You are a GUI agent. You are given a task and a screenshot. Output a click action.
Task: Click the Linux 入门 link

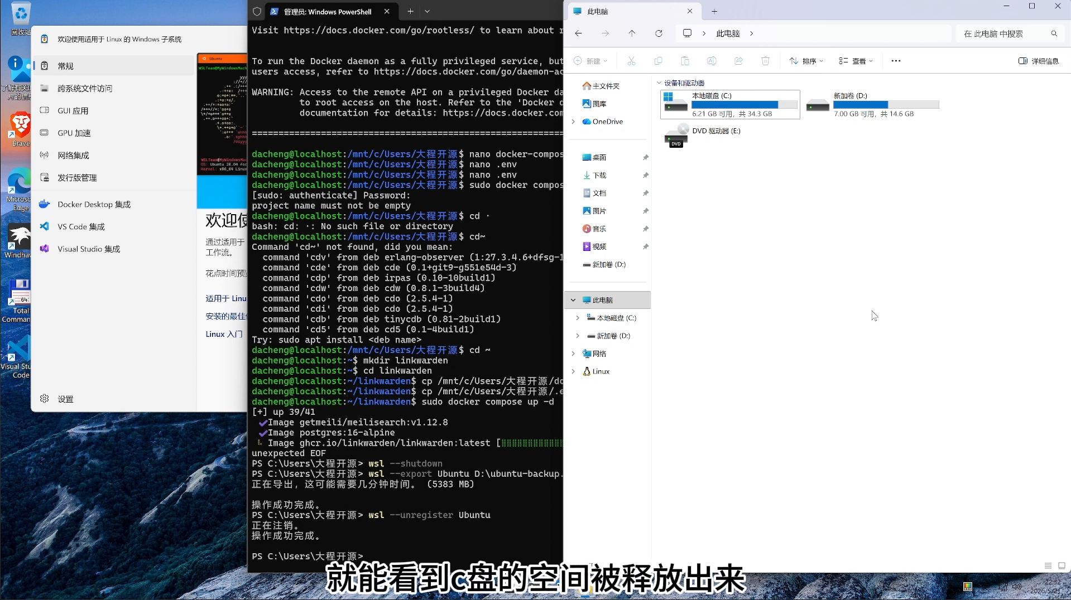[x=224, y=334]
